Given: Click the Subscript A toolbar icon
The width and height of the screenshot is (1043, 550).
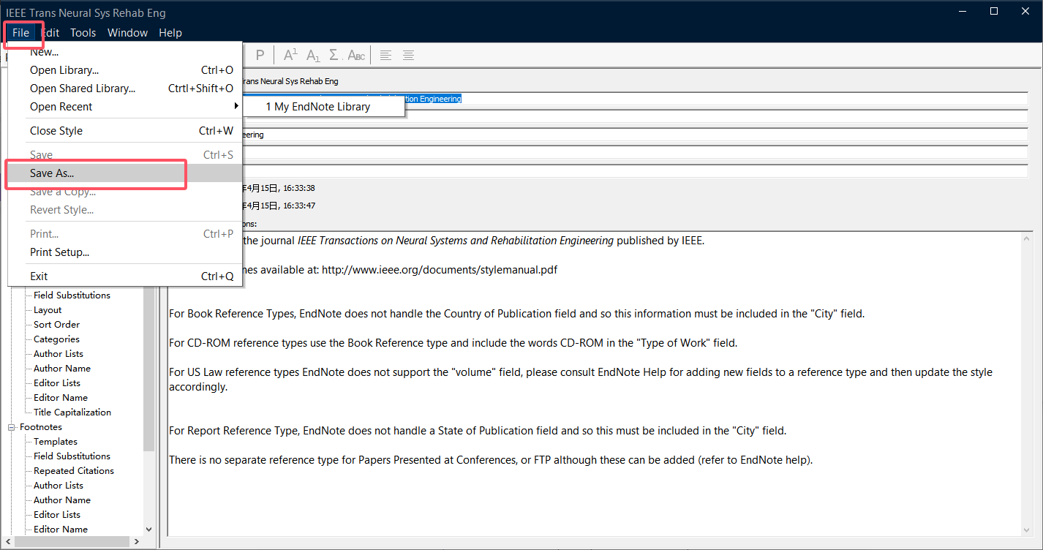Looking at the screenshot, I should (x=313, y=55).
